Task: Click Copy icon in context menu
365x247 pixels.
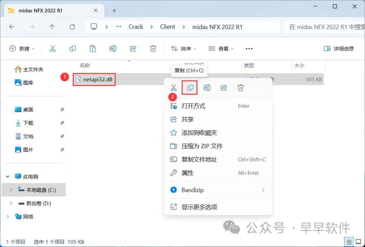Action: (190, 88)
